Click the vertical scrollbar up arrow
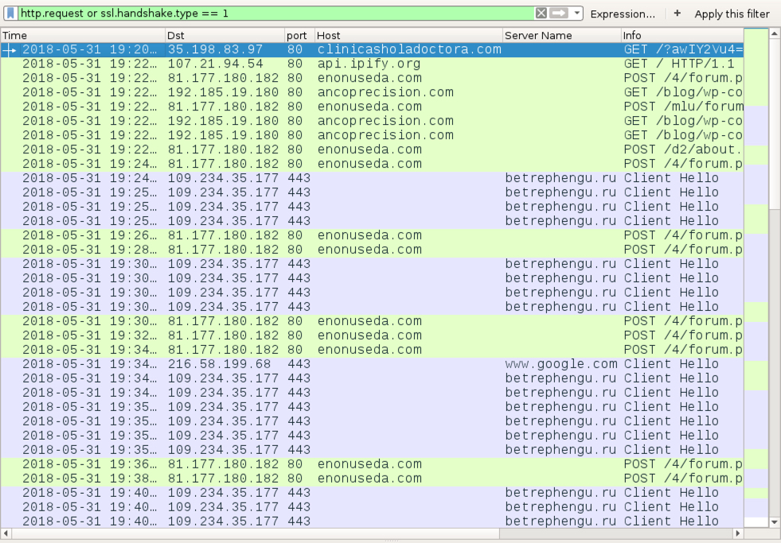 [775, 34]
